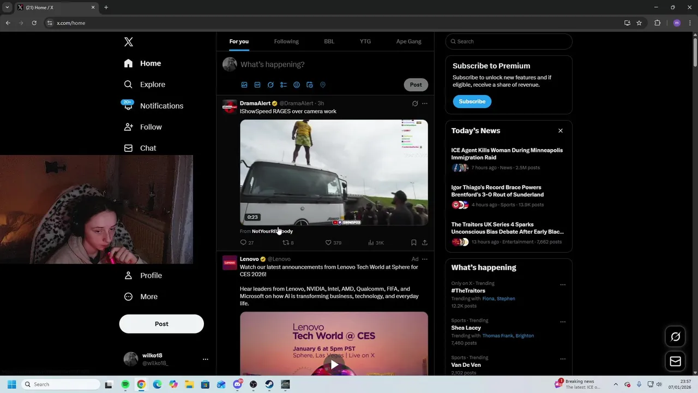Screen dimensions: 698x393
Task: Click the X logo in the sidebar
Action: (128, 42)
